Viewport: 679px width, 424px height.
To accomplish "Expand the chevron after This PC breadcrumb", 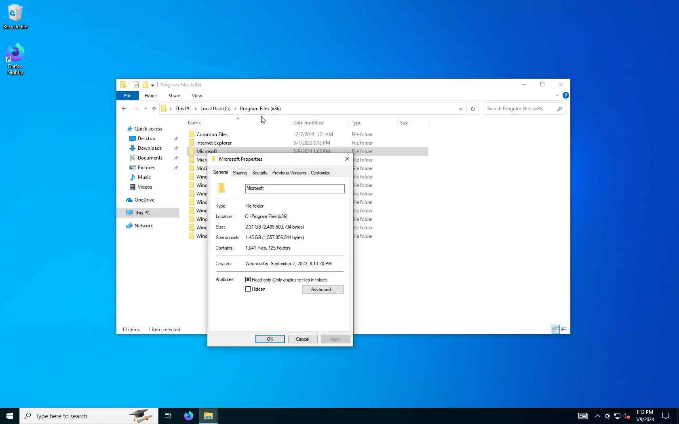I will 196,109.
